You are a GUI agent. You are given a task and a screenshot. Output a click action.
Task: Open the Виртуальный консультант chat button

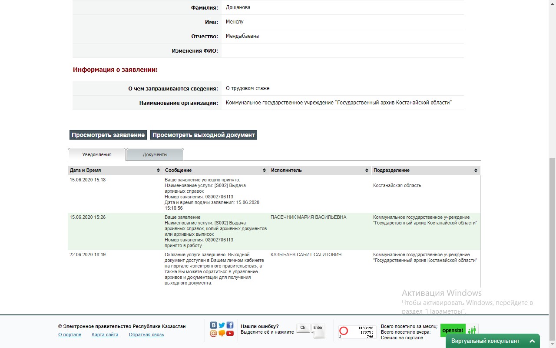click(x=493, y=341)
